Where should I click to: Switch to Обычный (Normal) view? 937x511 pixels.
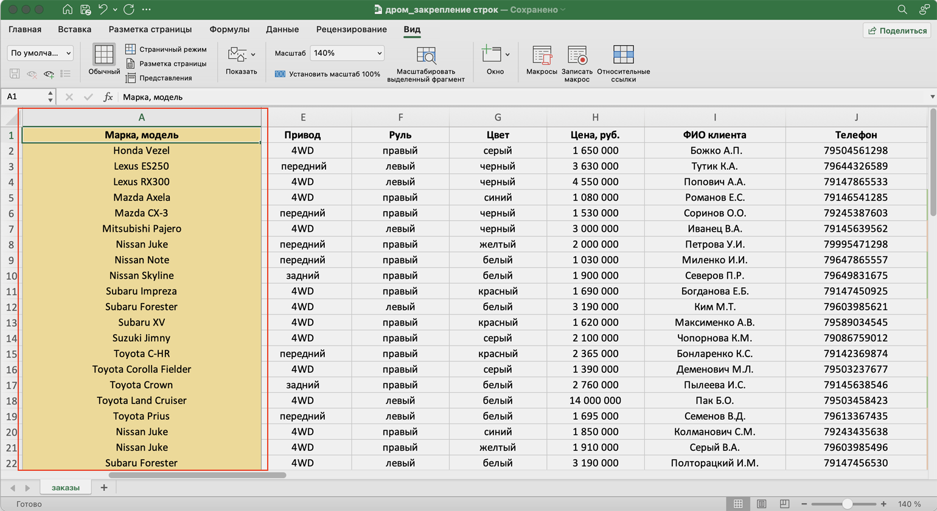click(104, 56)
